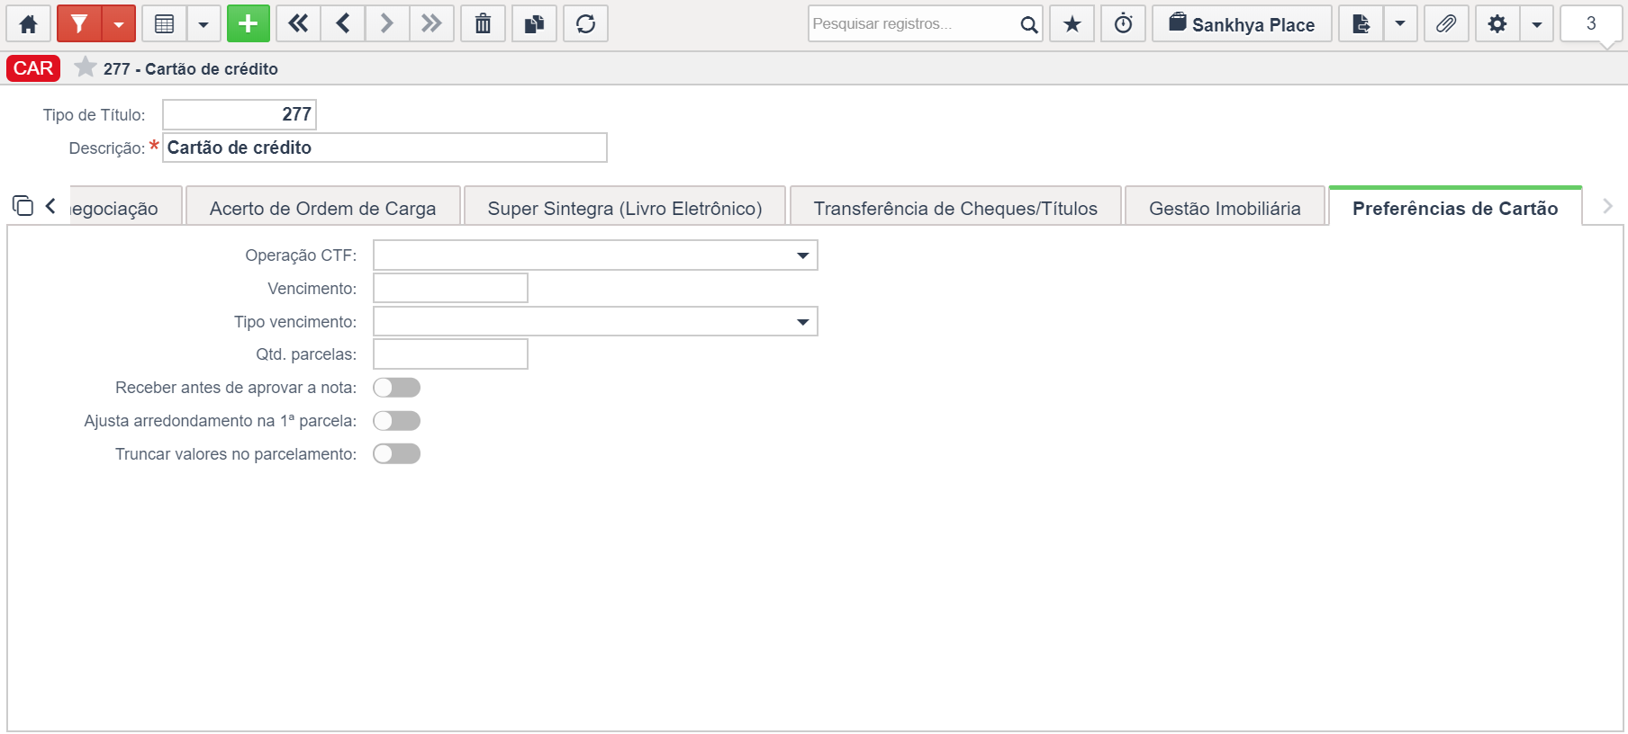Expand export options dropdown arrow
The image size is (1628, 734).
point(1400,24)
